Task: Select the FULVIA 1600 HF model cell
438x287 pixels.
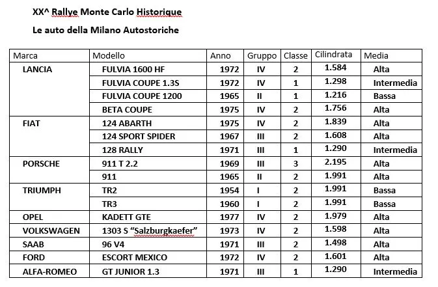Action: (x=133, y=69)
